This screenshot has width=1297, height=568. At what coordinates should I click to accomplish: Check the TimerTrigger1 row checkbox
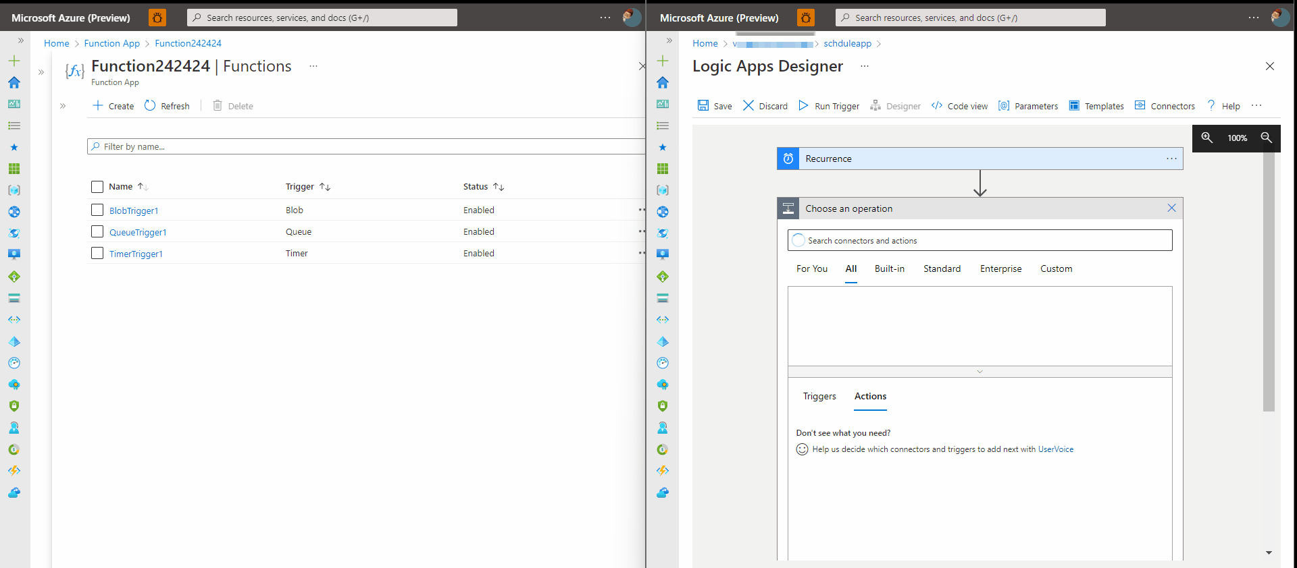[x=97, y=254]
